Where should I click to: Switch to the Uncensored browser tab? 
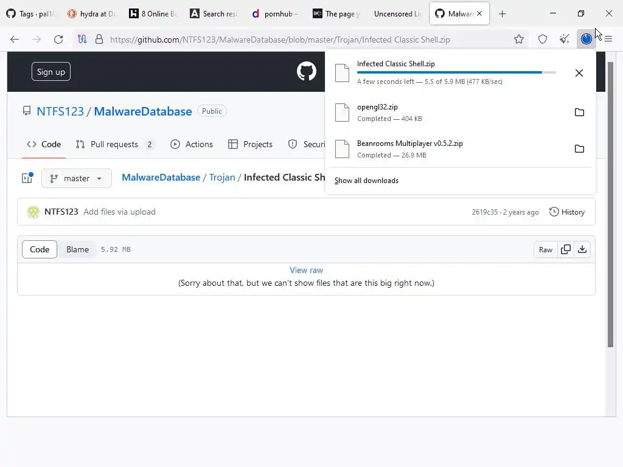(x=398, y=14)
